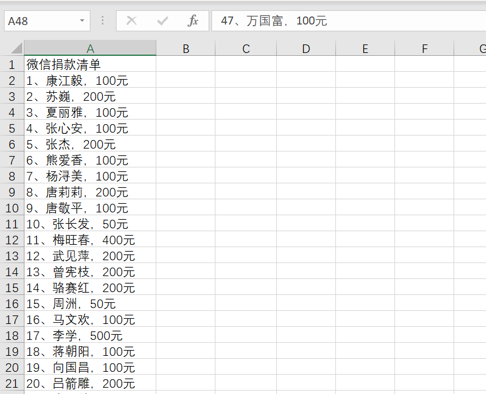Click cell 11、梅旺春，400元
The width and height of the screenshot is (486, 394).
[x=90, y=240]
